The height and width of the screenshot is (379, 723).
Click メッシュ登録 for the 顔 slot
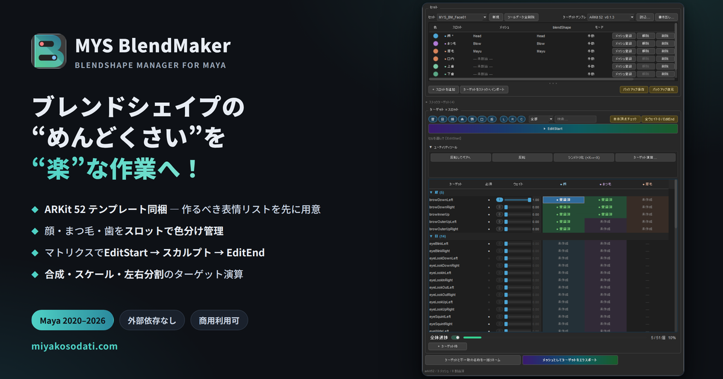tap(624, 36)
